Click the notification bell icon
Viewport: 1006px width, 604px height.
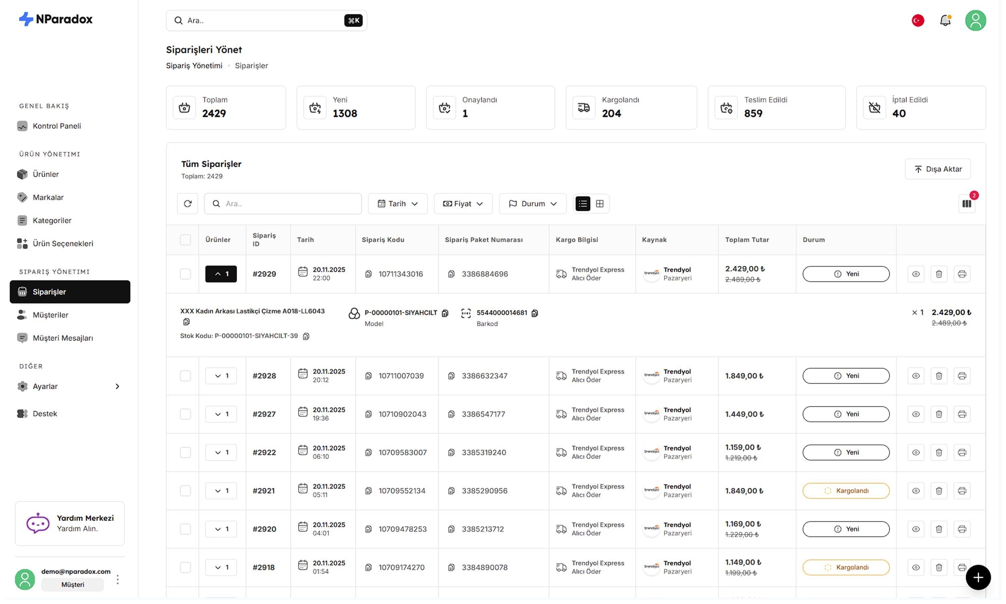tap(945, 20)
